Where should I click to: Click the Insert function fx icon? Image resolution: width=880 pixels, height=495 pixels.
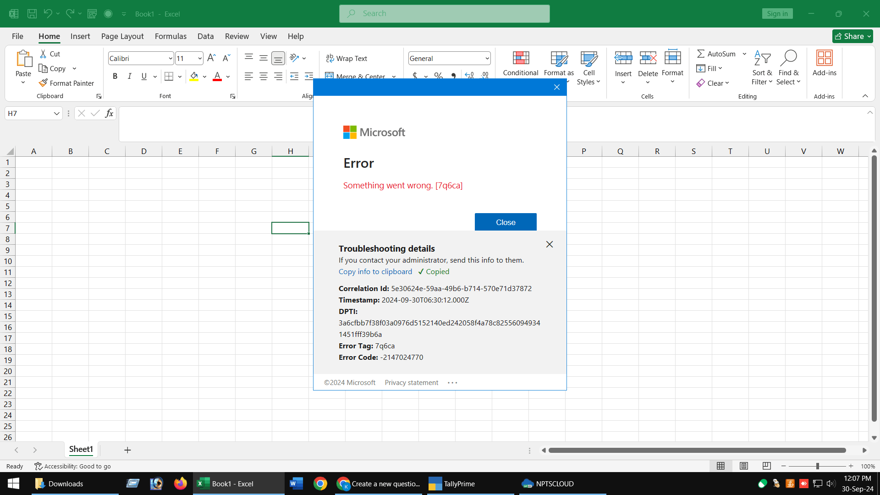click(x=109, y=113)
